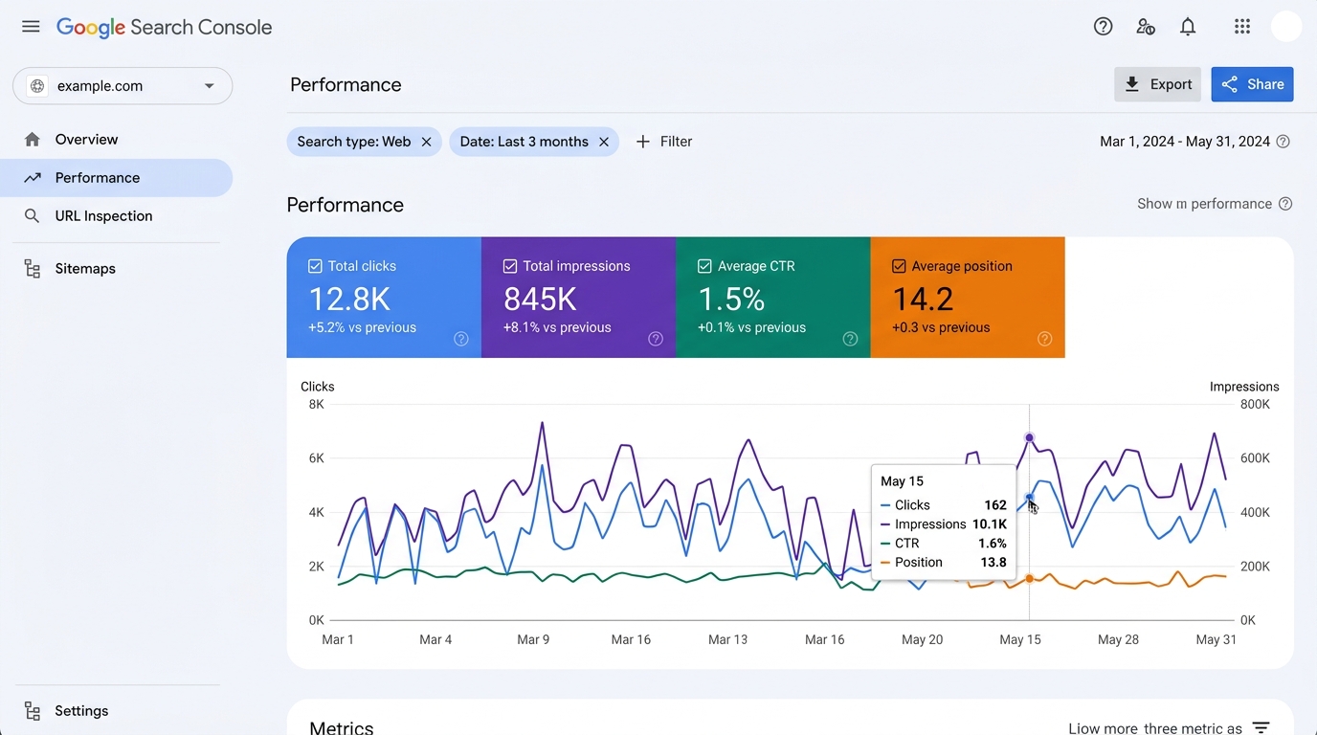Click the orange position point on May 15
The height and width of the screenshot is (735, 1317).
[x=1030, y=579]
